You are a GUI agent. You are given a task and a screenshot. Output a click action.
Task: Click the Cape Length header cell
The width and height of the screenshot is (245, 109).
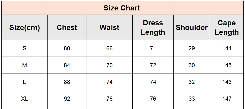coord(227,27)
